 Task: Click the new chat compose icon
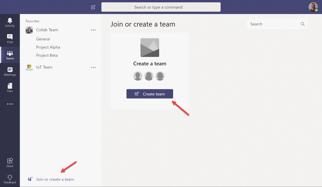pyautogui.click(x=93, y=7)
